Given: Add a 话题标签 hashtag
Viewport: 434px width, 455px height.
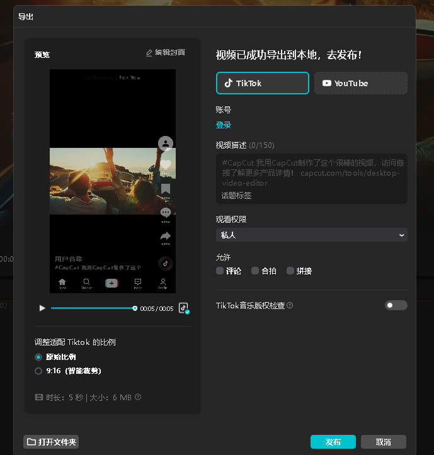Looking at the screenshot, I should pos(236,195).
